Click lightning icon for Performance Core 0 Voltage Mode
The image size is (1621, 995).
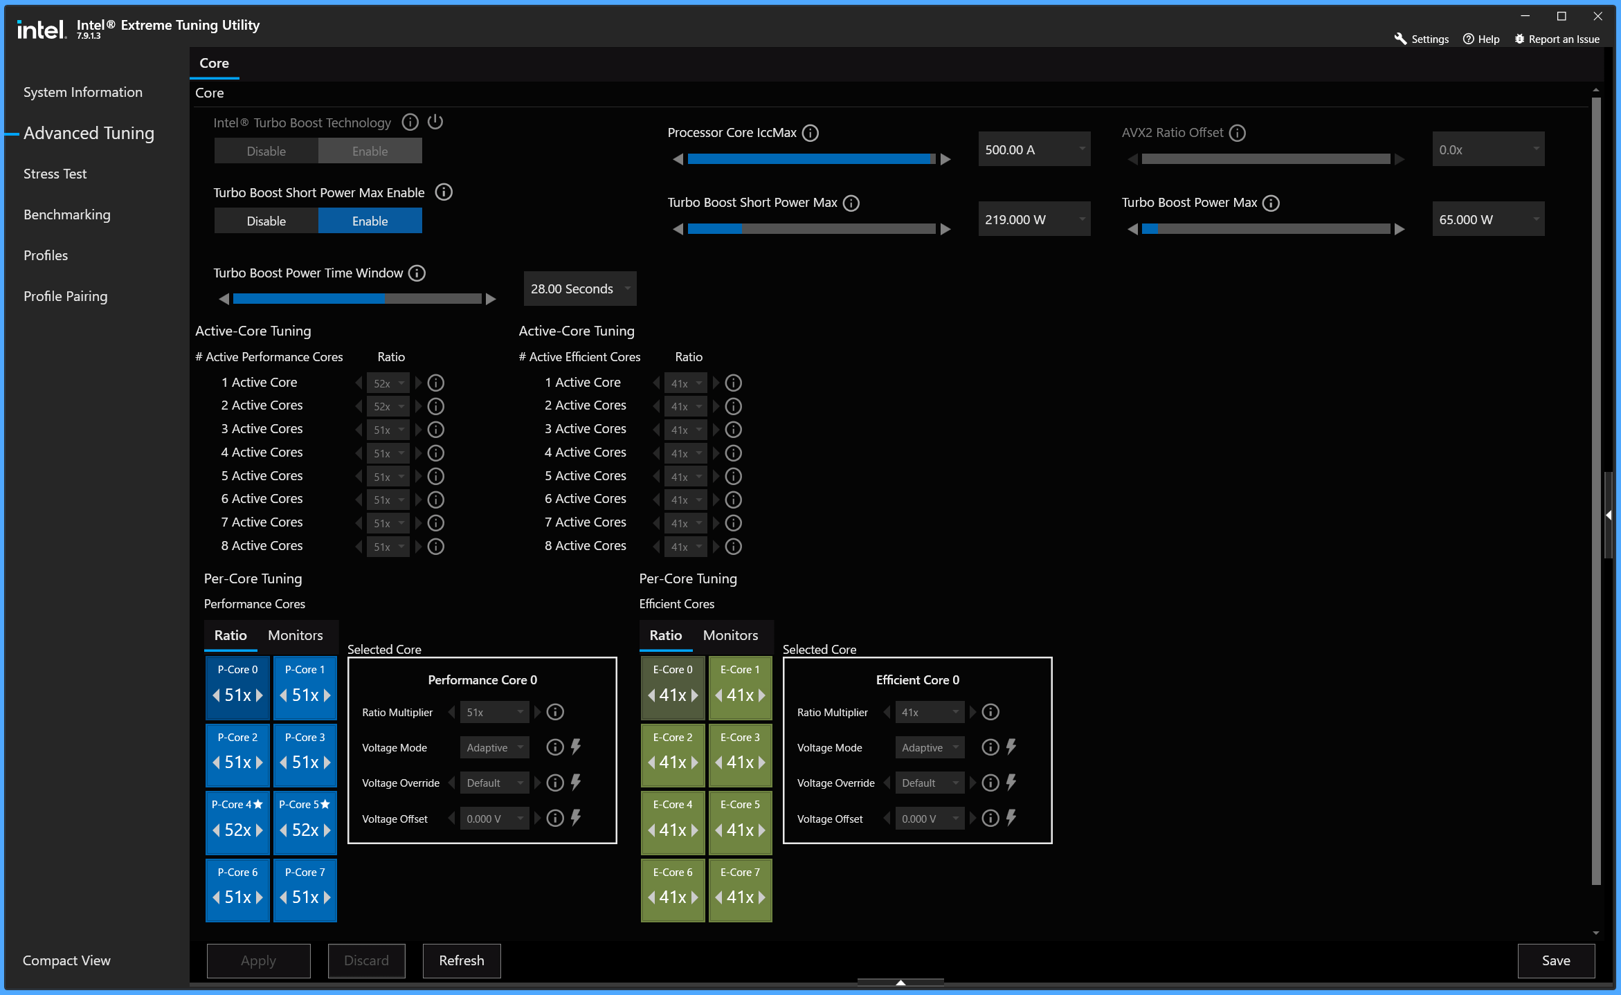click(576, 747)
